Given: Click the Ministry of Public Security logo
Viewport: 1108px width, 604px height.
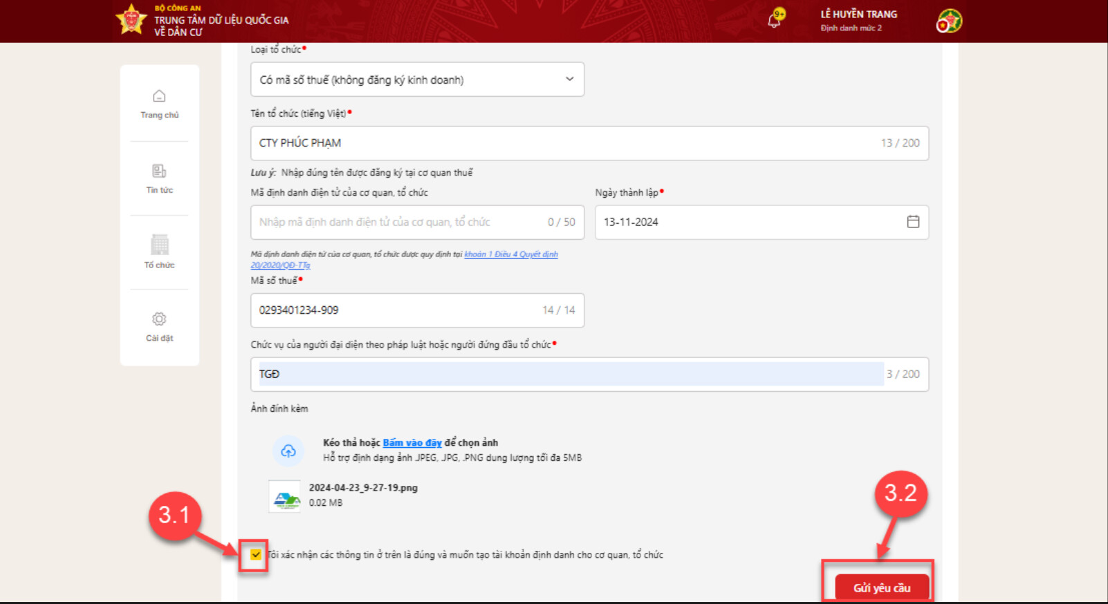Looking at the screenshot, I should 131,19.
